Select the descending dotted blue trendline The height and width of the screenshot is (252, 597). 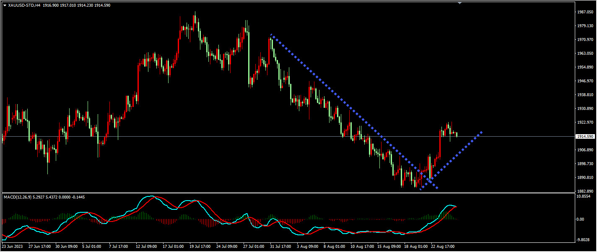tap(354, 111)
